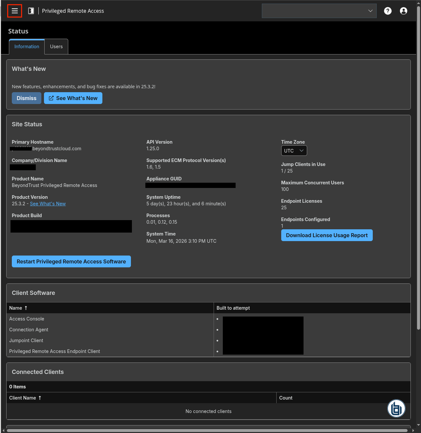
Task: Click the Built to attempt column header
Action: coord(233,308)
